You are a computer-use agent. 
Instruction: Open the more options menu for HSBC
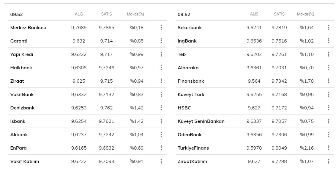tap(329, 108)
